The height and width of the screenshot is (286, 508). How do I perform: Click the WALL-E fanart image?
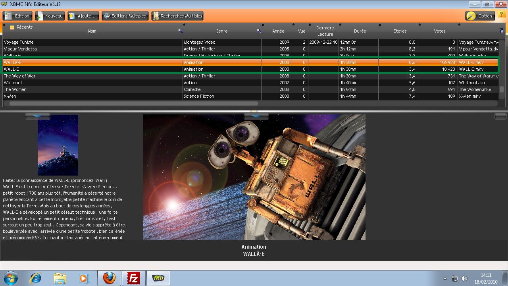click(254, 177)
